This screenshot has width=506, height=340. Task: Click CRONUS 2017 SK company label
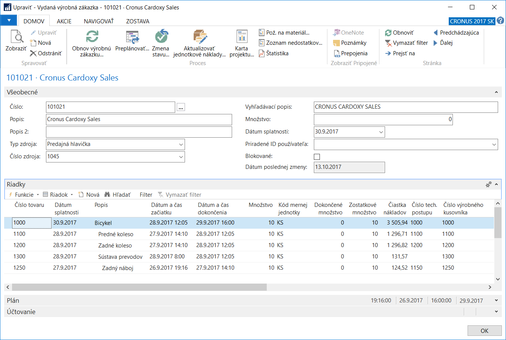(472, 21)
